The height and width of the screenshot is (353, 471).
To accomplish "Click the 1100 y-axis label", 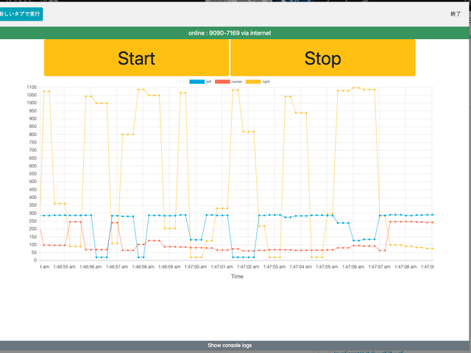I will (31, 88).
